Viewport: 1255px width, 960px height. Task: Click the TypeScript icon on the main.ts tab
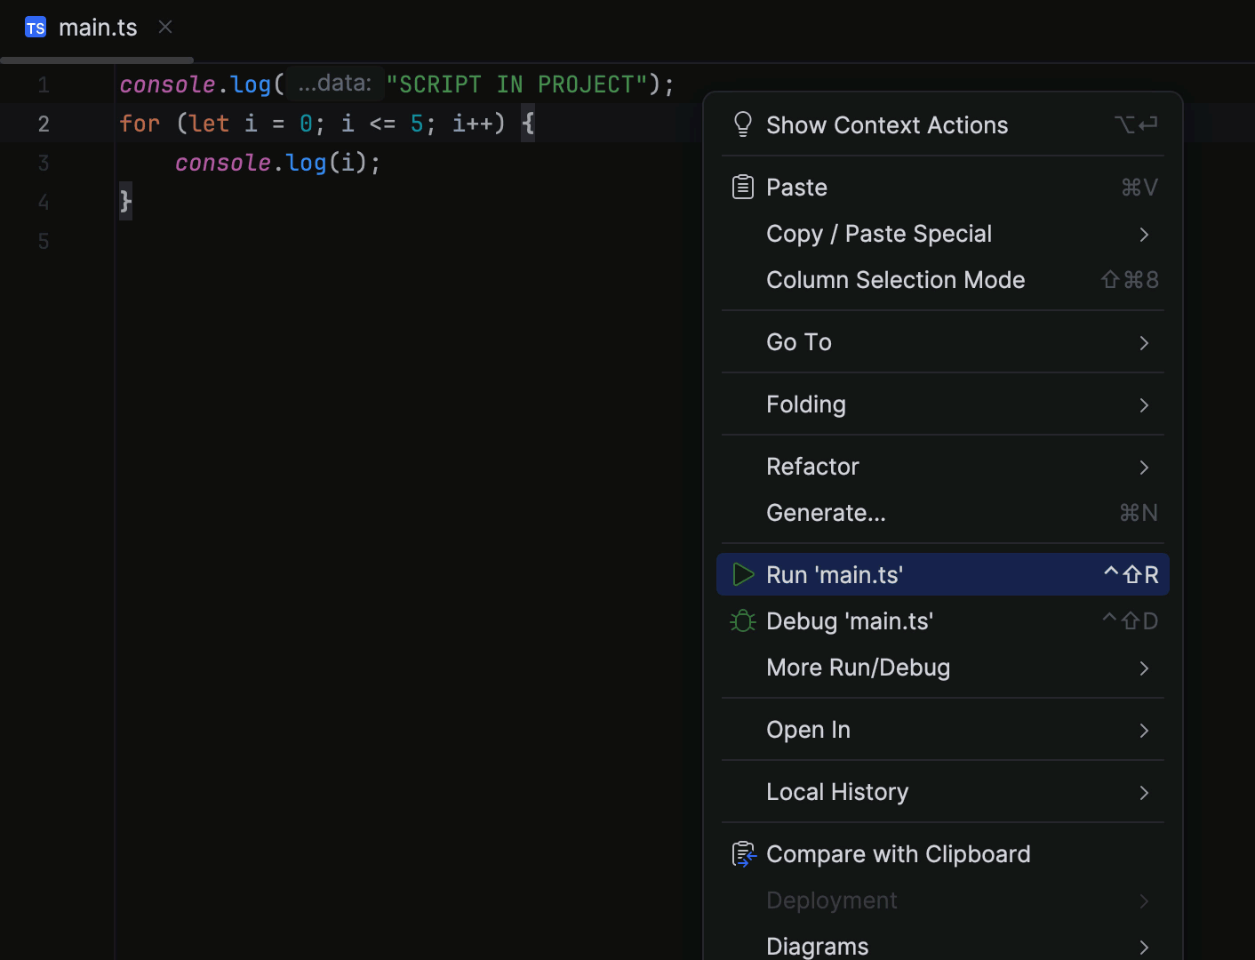[x=36, y=27]
